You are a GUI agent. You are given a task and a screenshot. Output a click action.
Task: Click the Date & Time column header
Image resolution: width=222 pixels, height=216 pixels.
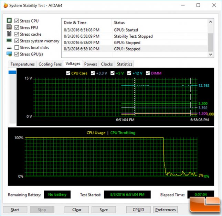pos(87,23)
